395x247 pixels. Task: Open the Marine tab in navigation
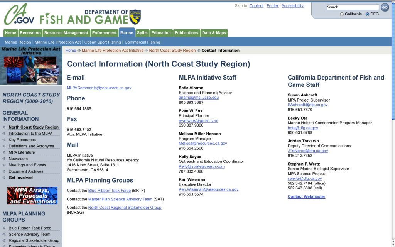coord(127,33)
